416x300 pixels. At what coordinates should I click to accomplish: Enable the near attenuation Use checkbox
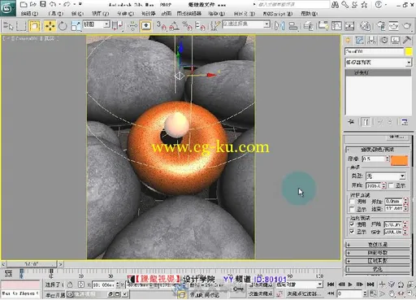coord(352,202)
